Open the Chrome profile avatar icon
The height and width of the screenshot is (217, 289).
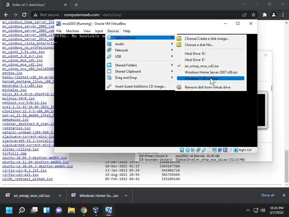click(x=274, y=15)
